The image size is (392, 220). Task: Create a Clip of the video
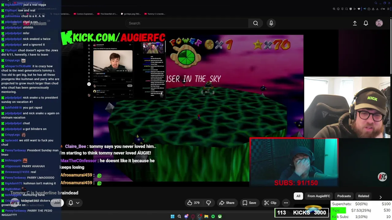click(x=270, y=203)
